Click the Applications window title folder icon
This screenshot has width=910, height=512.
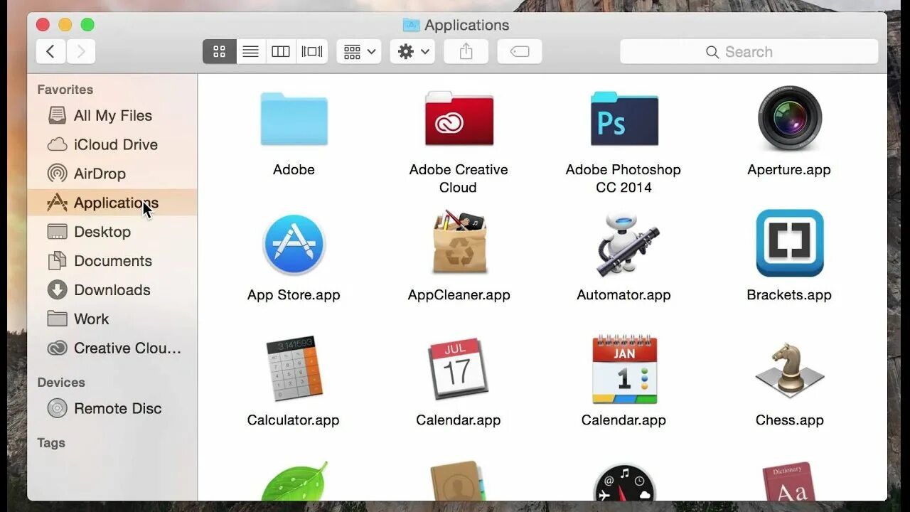tap(411, 25)
